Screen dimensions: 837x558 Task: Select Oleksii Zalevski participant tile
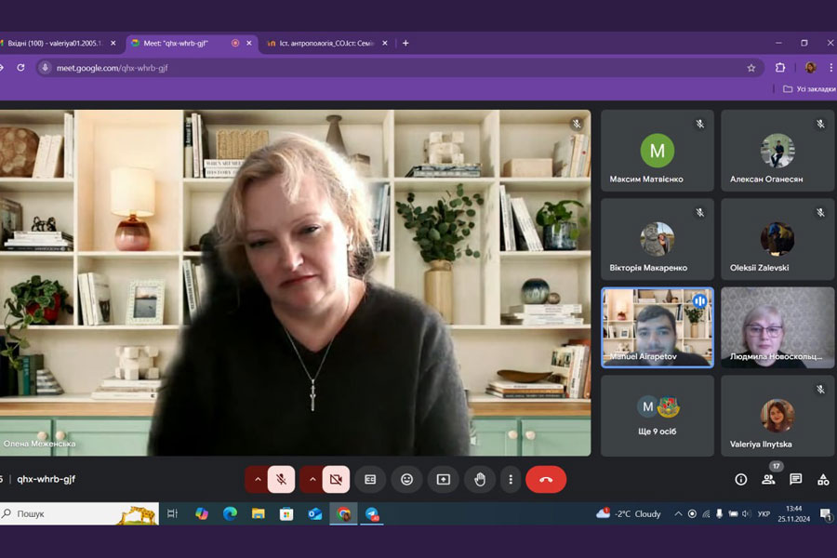click(x=777, y=239)
